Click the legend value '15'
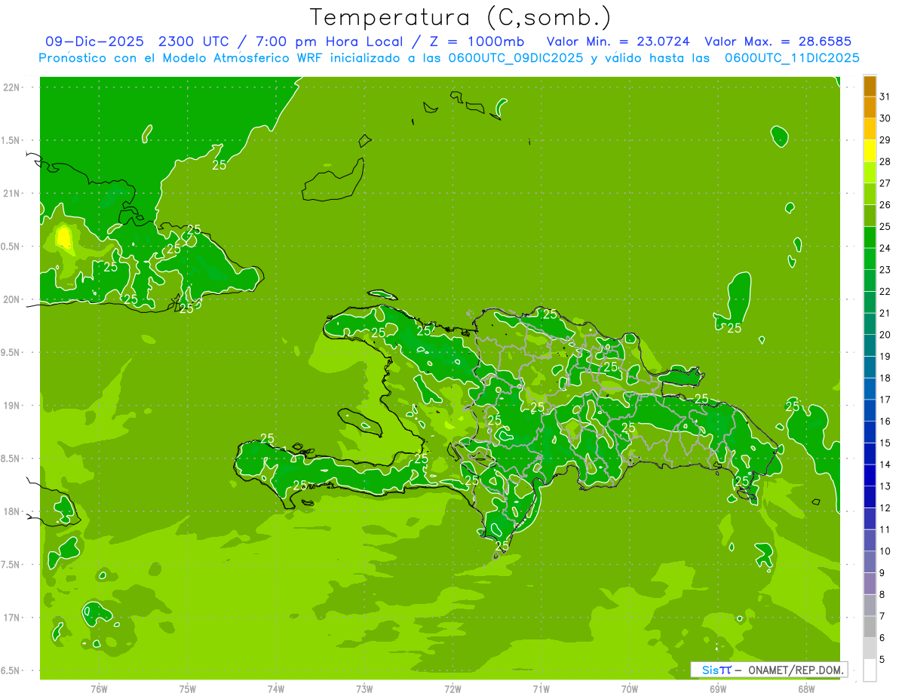The width and height of the screenshot is (905, 699). coord(885,443)
